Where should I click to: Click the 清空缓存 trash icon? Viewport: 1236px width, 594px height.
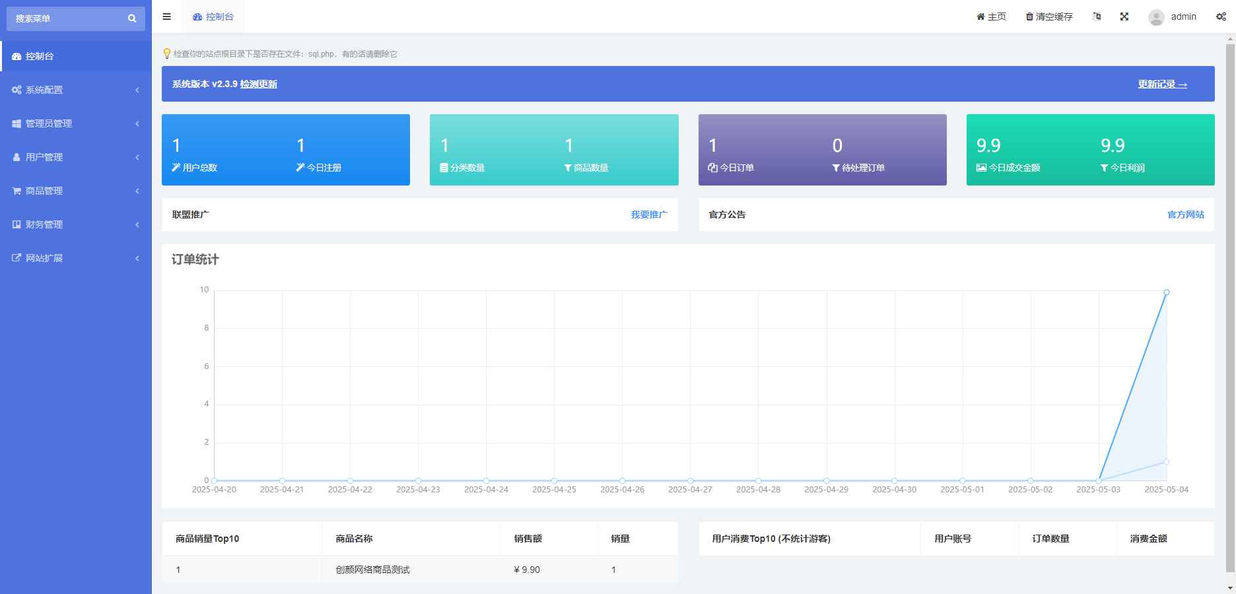click(1029, 16)
